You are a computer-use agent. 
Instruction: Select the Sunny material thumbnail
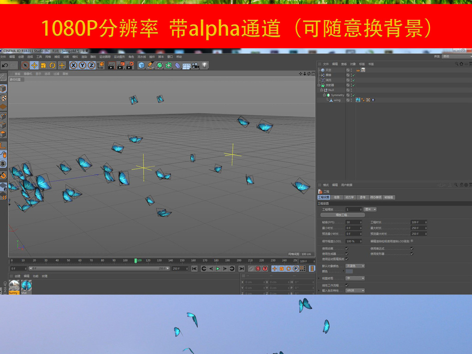14,287
